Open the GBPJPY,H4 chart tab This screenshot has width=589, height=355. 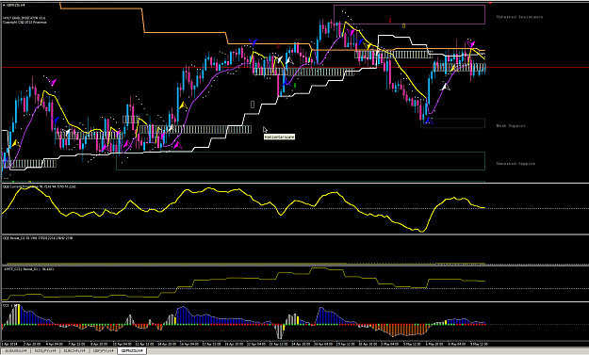[103, 351]
